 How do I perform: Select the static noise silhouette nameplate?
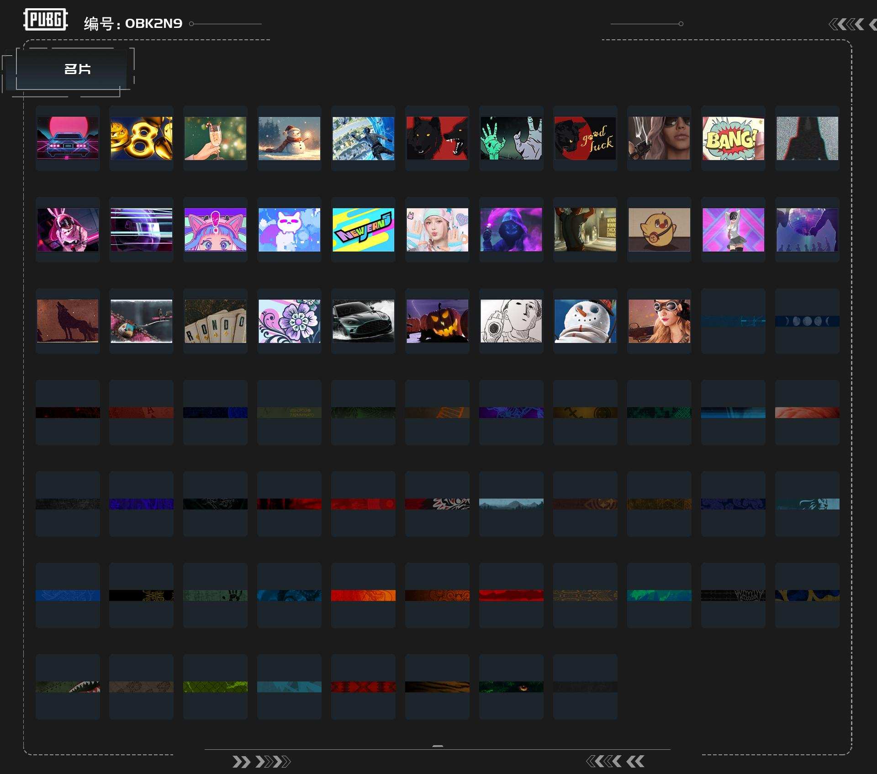point(808,138)
